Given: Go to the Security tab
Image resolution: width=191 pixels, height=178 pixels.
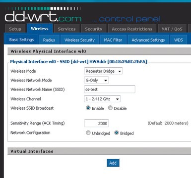Looking at the screenshot, I should [x=94, y=29].
